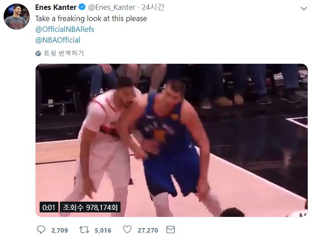
Task: Open the @OfficialNBARefs mention link
Action: click(x=64, y=29)
